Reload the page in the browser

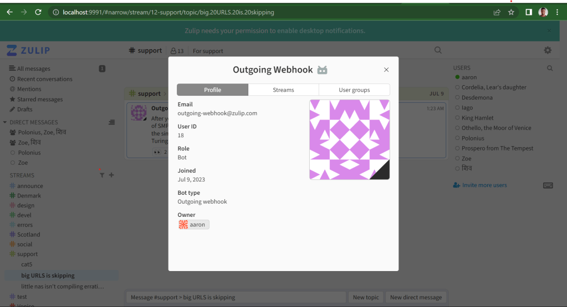click(x=38, y=12)
